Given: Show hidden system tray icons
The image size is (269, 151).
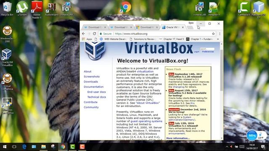Looking at the screenshot, I should [227, 147].
